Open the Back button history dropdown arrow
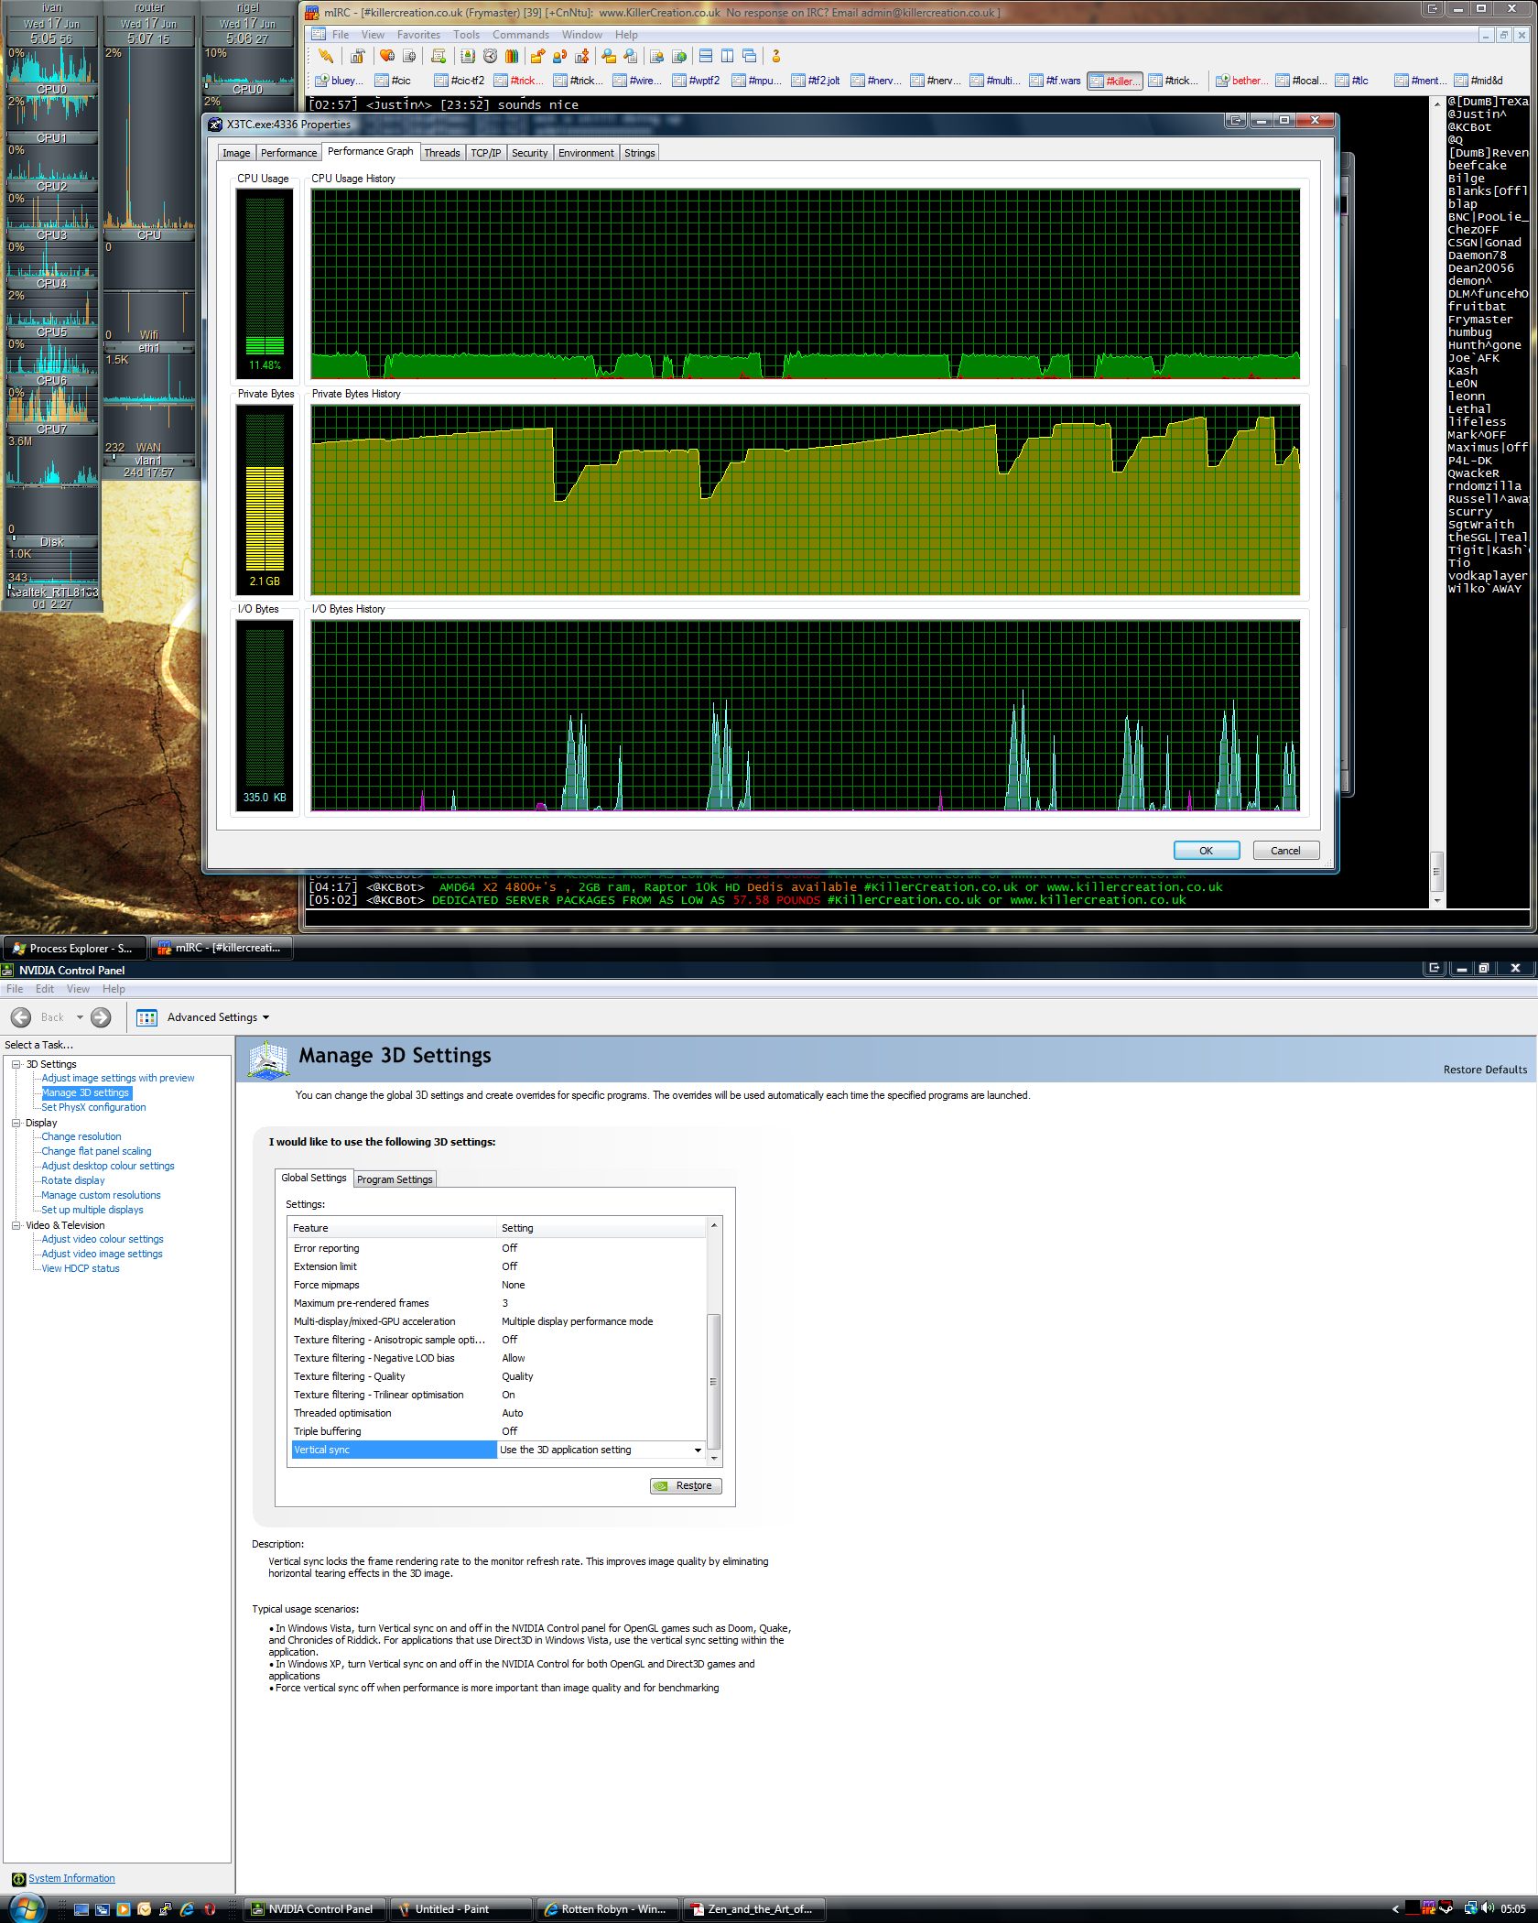The width and height of the screenshot is (1538, 1923). (80, 1017)
